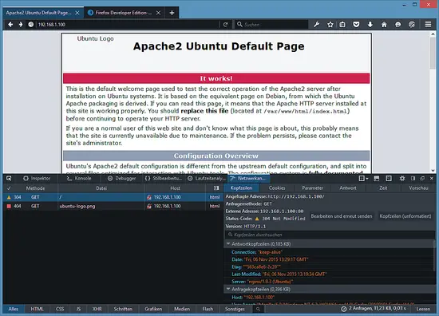Dock devtools to the side of window

pyautogui.click(x=413, y=178)
